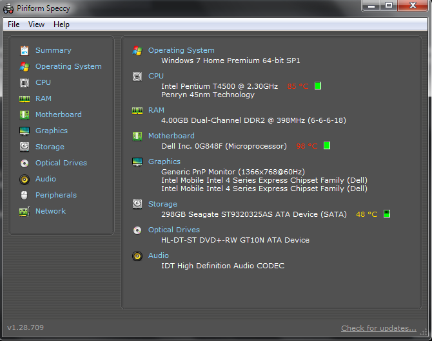Click Graphics heading link in summary
The height and width of the screenshot is (341, 432).
click(x=164, y=161)
